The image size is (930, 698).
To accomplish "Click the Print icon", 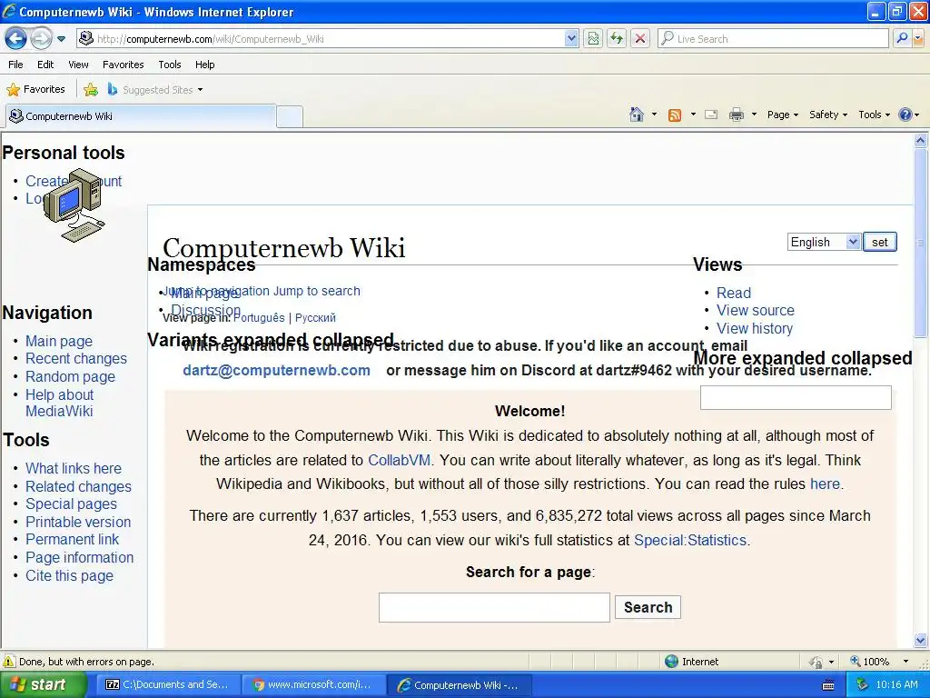I will [x=736, y=115].
